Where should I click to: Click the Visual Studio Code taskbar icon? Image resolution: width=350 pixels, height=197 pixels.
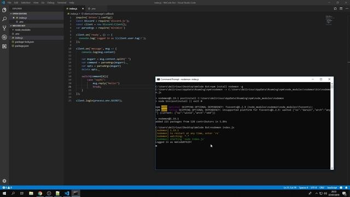[67, 193]
